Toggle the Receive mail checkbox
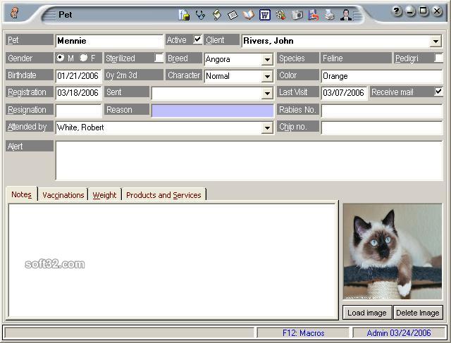The height and width of the screenshot is (343, 451). 438,92
